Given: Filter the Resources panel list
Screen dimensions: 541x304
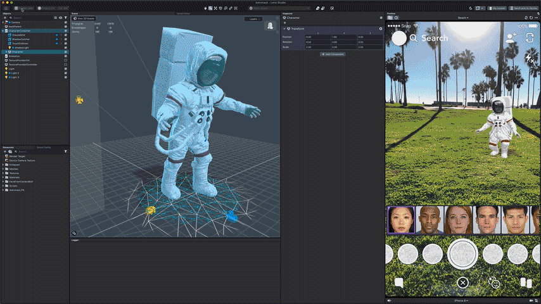Looking at the screenshot, I should (x=65, y=151).
